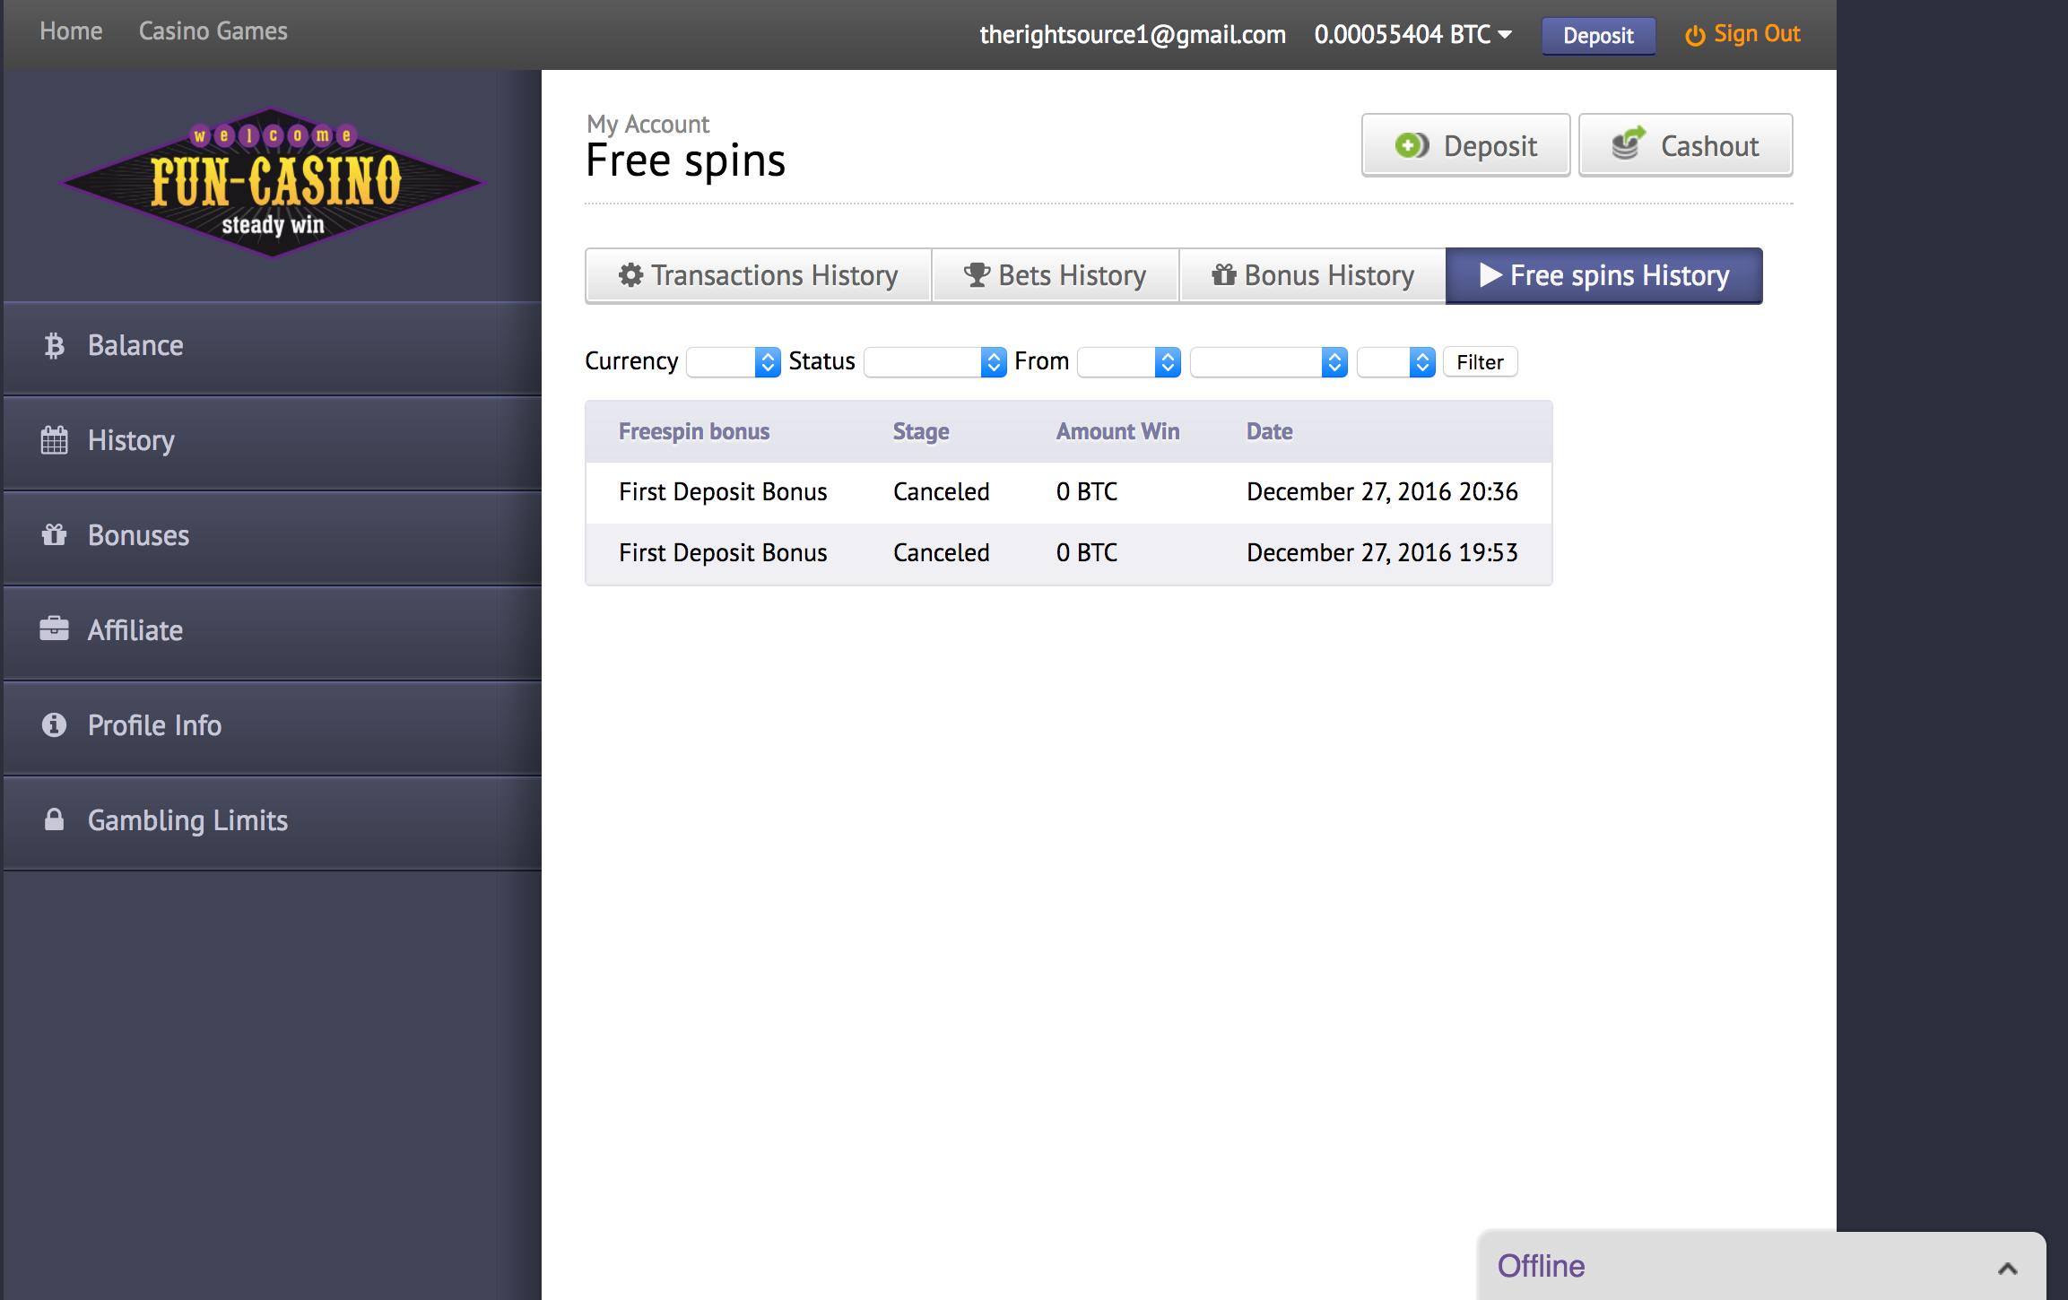Viewport: 2068px width, 1300px height.
Task: Open the Currency dropdown
Action: click(733, 362)
